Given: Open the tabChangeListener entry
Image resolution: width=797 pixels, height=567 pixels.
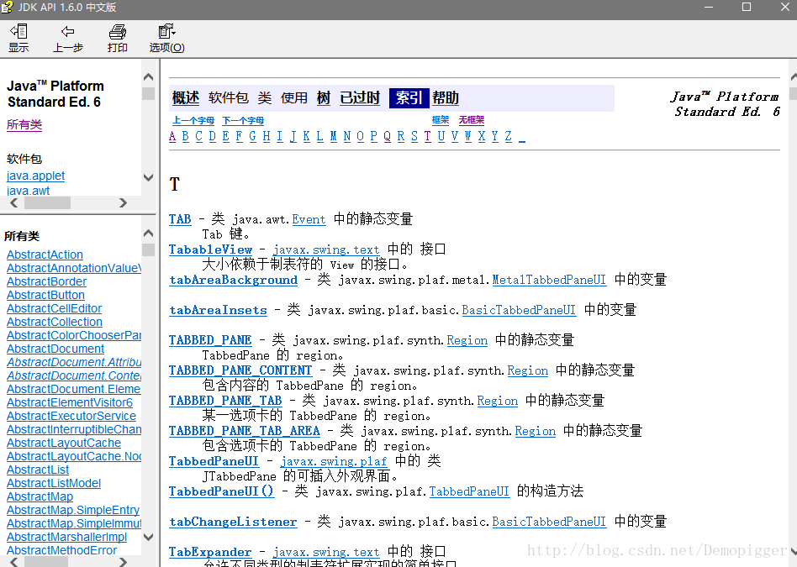Looking at the screenshot, I should (233, 522).
